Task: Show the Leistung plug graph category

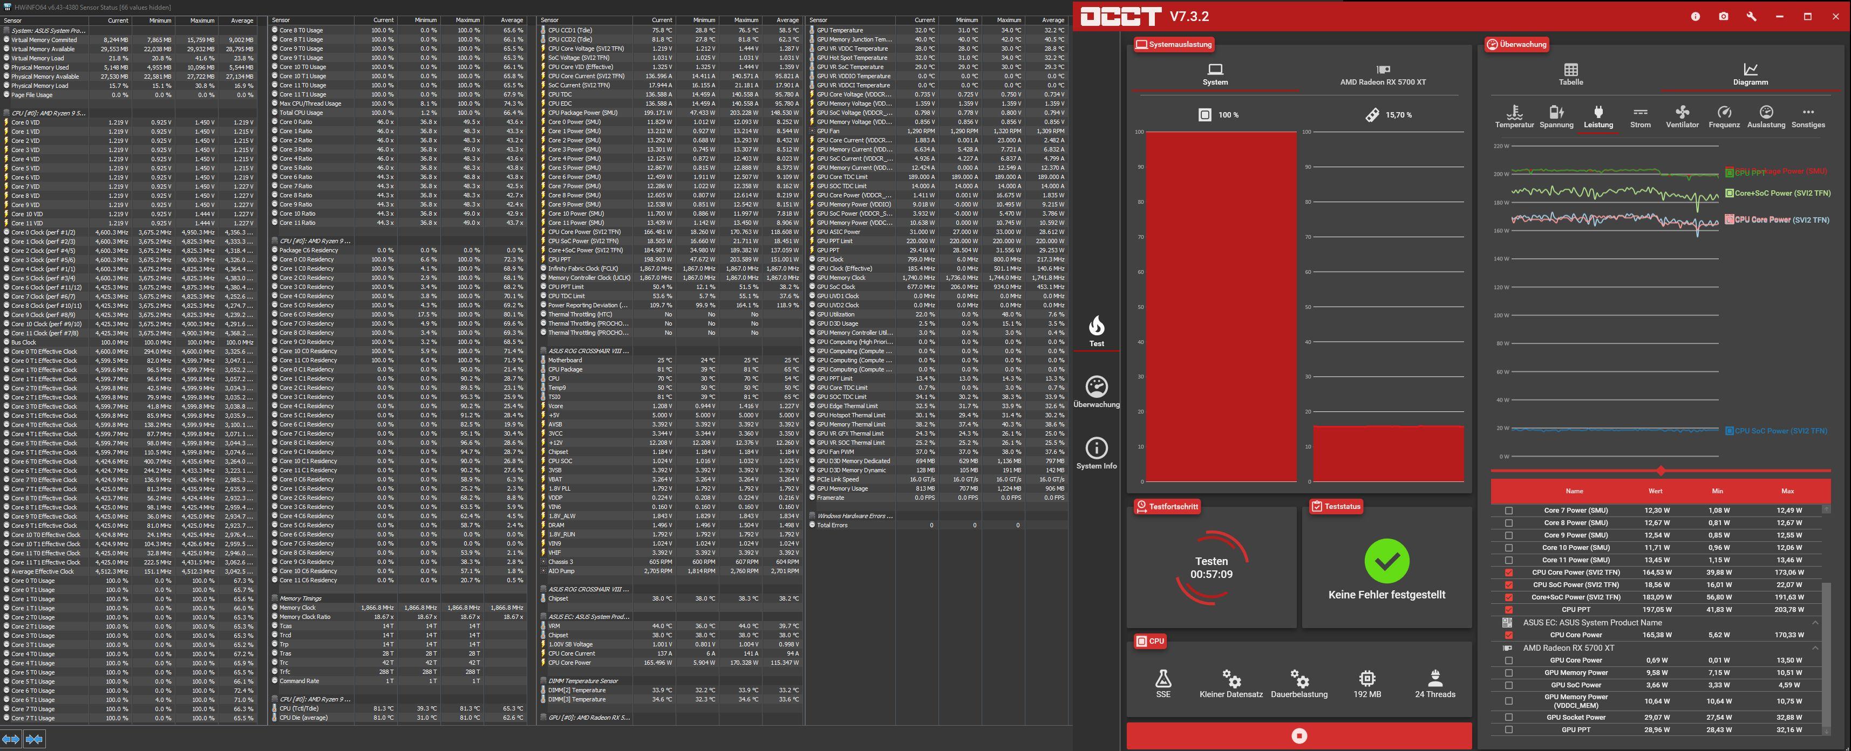Action: point(1598,117)
